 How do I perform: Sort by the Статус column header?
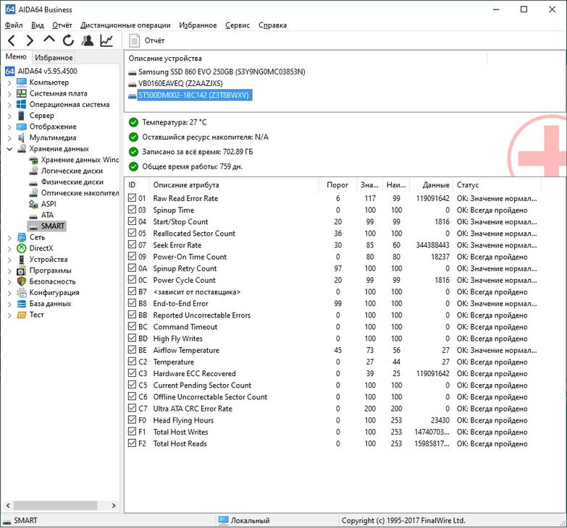pyautogui.click(x=468, y=185)
